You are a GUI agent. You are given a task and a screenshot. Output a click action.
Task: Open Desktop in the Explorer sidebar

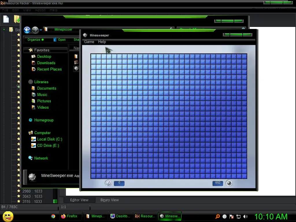pyautogui.click(x=44, y=56)
